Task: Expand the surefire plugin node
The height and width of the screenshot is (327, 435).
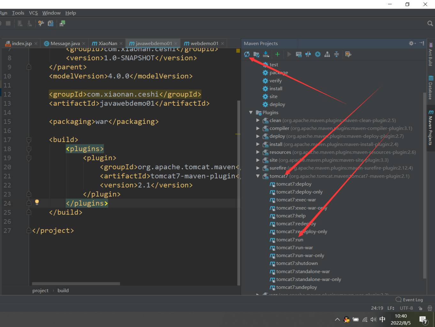Action: (x=258, y=168)
